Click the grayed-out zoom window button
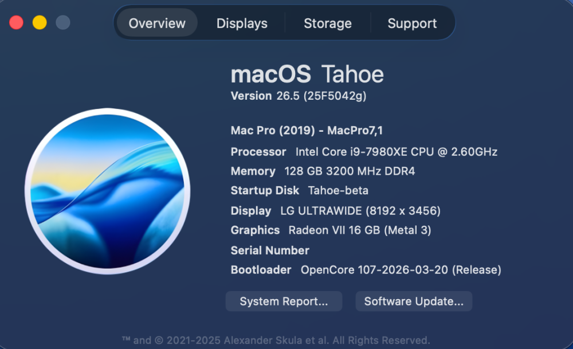Screen dimensions: 573x349 (63, 23)
